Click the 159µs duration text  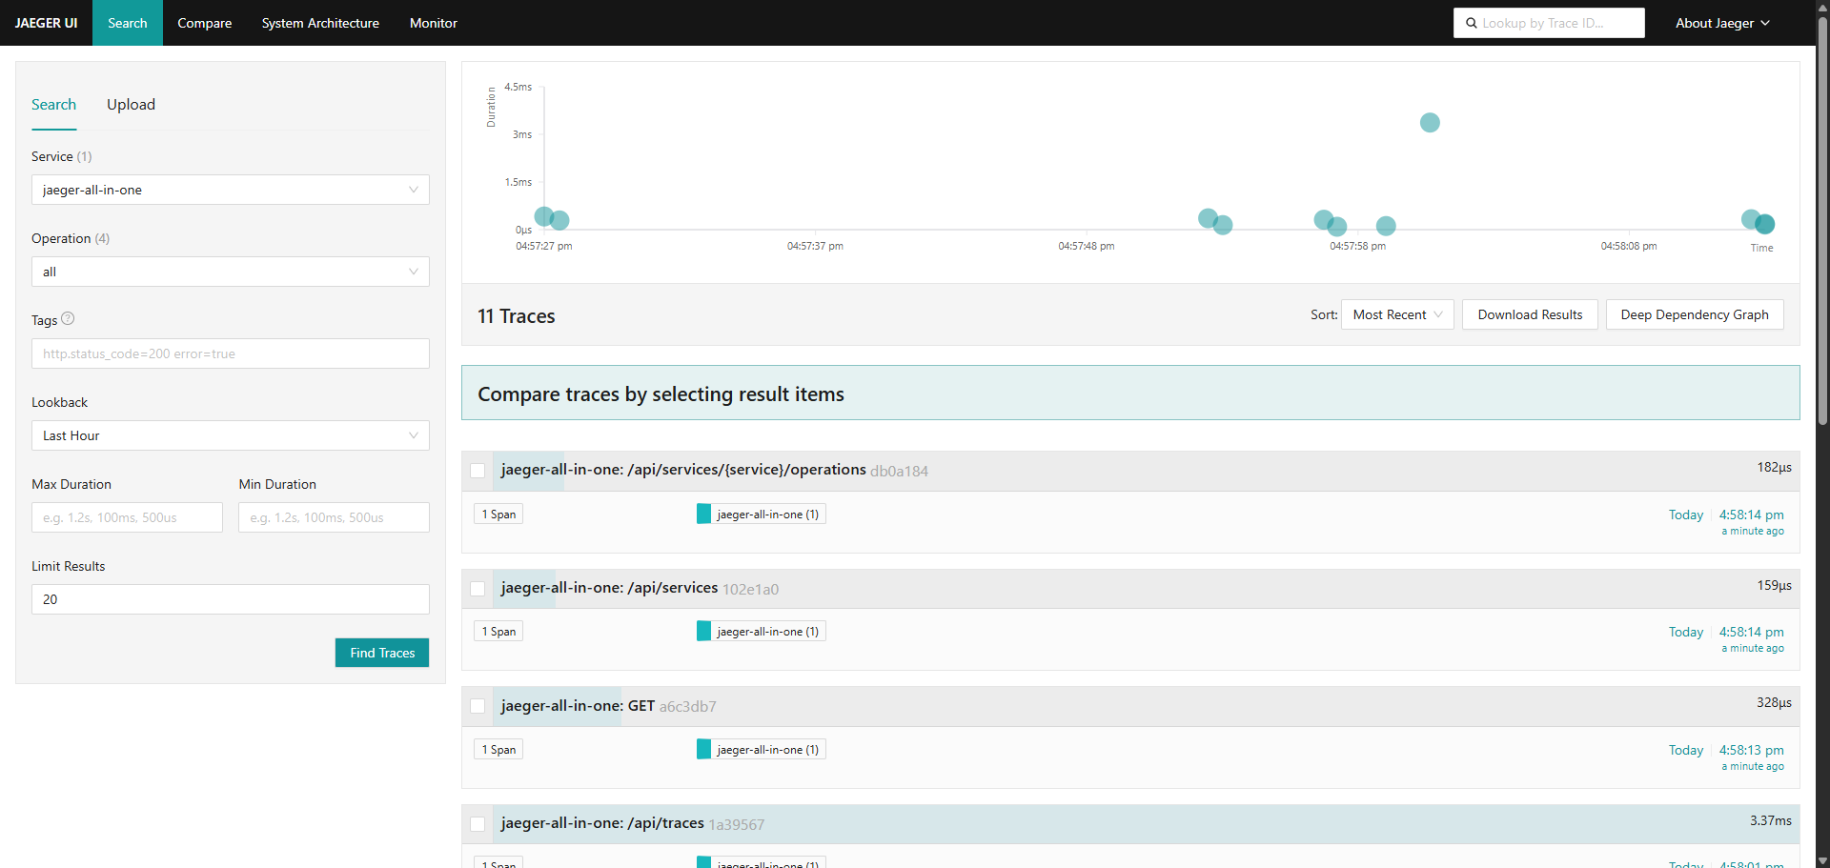(1774, 585)
